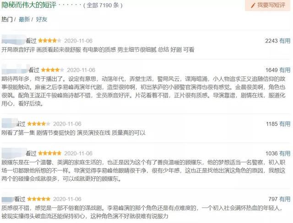
Task: Click the four-star rating of the first review
Action: click(x=50, y=41)
